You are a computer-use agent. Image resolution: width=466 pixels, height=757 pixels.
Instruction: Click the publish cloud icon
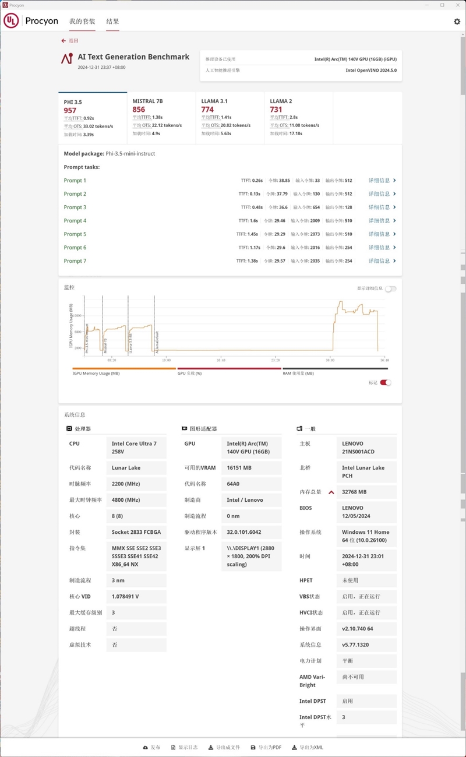pyautogui.click(x=146, y=747)
